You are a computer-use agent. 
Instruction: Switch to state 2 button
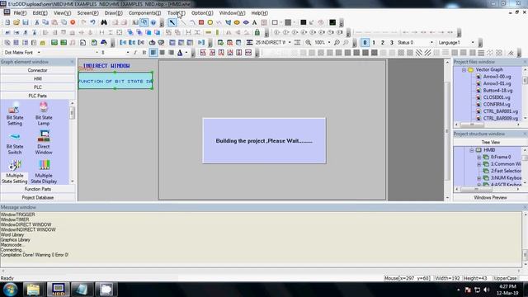383,42
